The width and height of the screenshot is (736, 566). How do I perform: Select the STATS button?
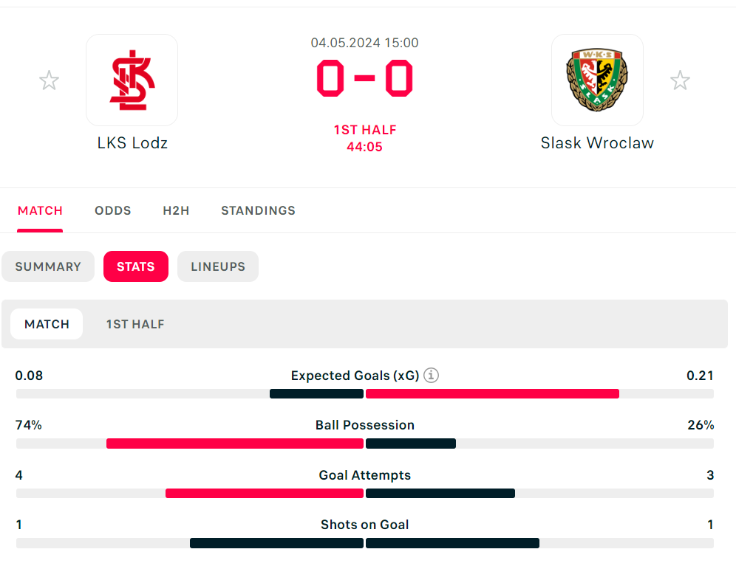136,266
